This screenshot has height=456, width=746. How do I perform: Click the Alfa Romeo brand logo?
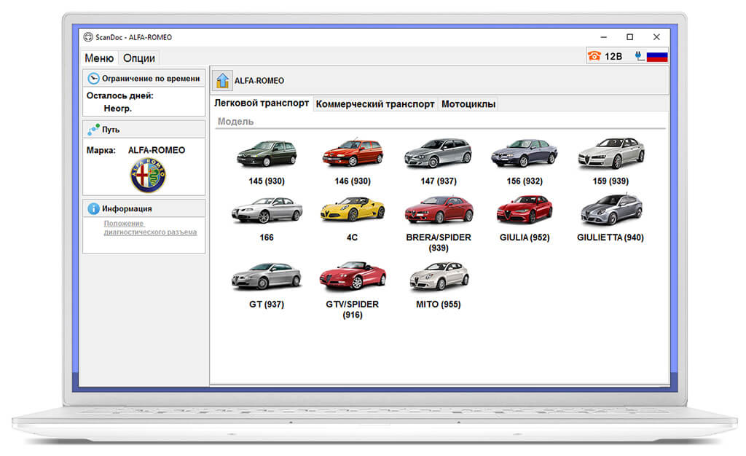click(148, 176)
